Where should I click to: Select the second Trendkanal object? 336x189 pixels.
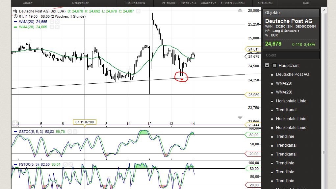click(x=286, y=145)
